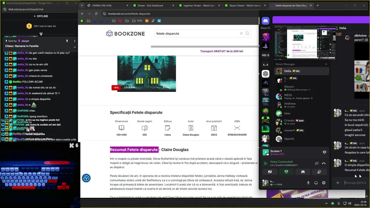The image size is (370, 208).
Task: Collapse the gift sub banner handle
Action: coord(41,34)
